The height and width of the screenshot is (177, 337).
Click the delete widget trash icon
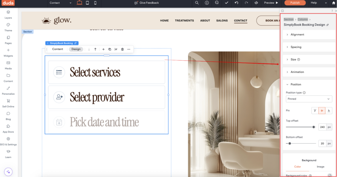tap(123, 49)
